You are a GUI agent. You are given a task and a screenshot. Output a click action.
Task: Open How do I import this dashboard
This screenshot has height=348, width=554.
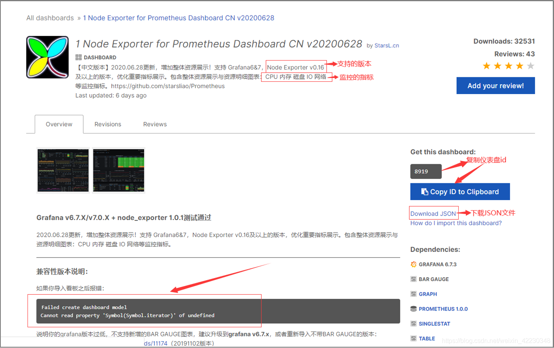click(x=456, y=223)
